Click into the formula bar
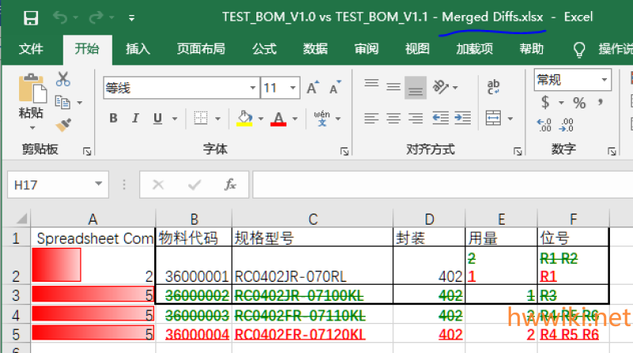This screenshot has height=353, width=633. tap(442, 184)
